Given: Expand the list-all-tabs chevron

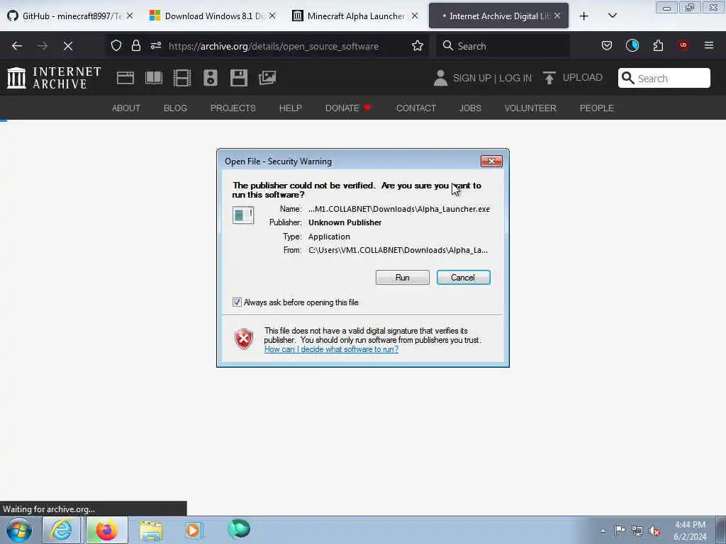Looking at the screenshot, I should [x=612, y=16].
